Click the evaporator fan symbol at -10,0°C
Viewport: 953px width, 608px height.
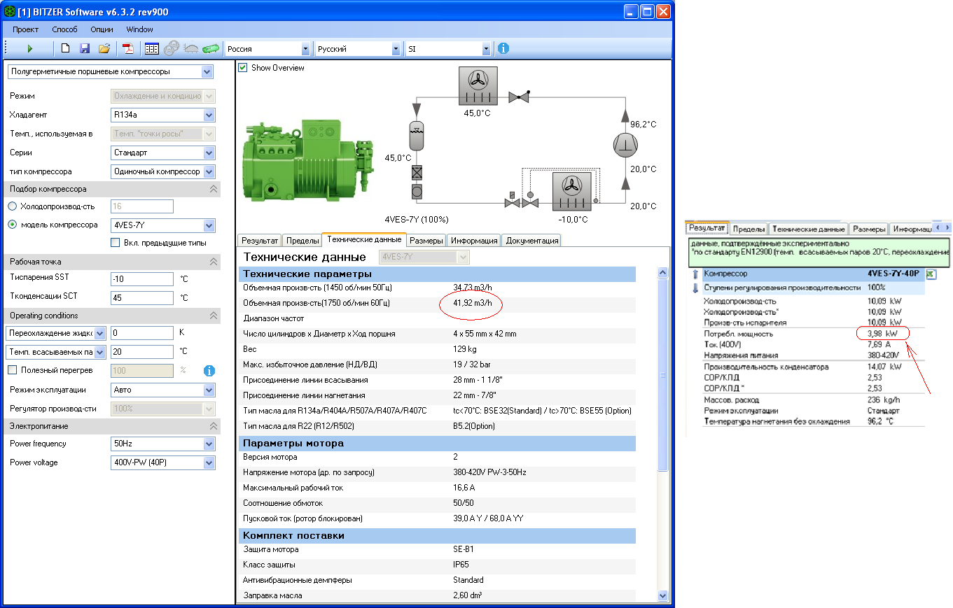click(572, 191)
